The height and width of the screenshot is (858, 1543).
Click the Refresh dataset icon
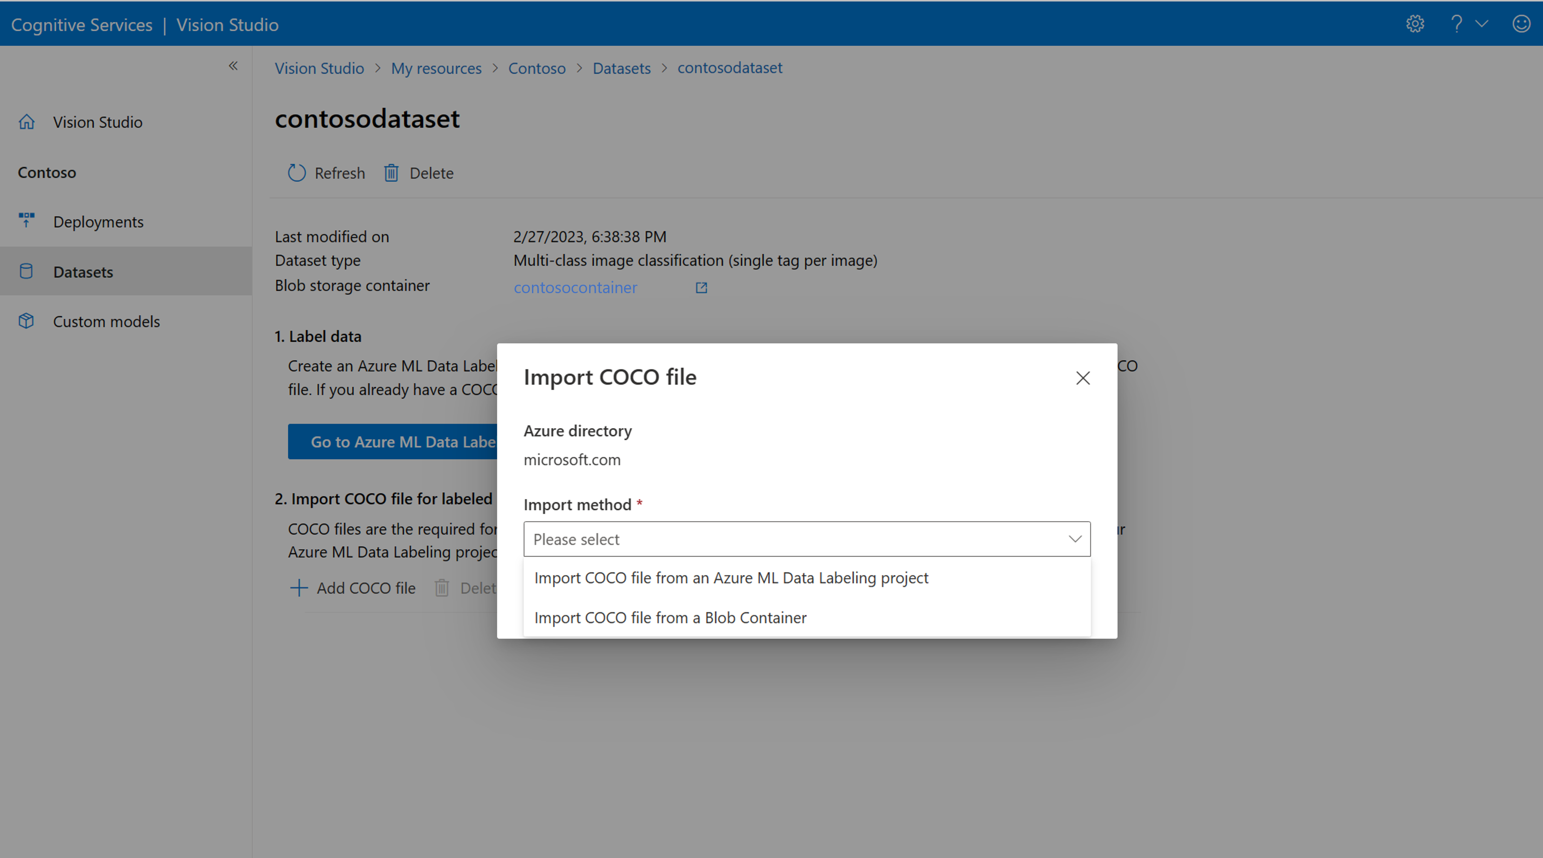click(x=296, y=172)
